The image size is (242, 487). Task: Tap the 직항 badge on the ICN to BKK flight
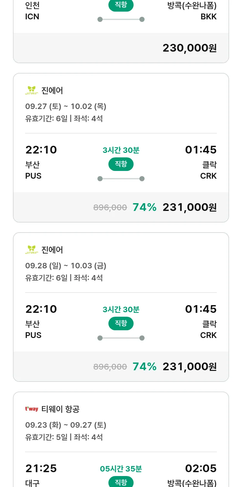(121, 5)
